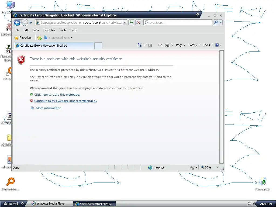Click here to close this webpage link
276x207 pixels.
point(57,95)
